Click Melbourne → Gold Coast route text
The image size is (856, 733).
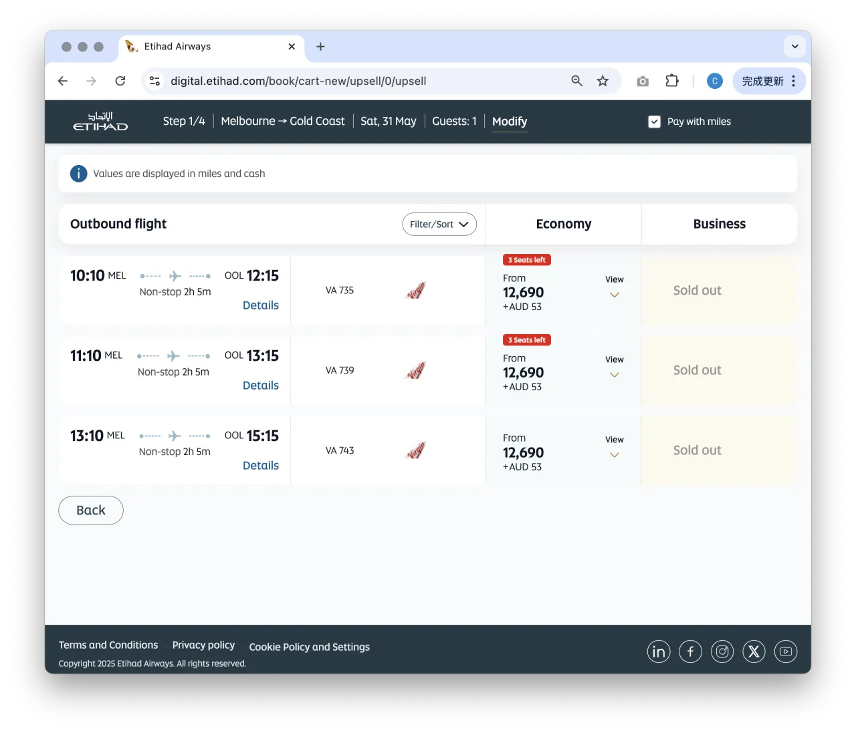[283, 121]
